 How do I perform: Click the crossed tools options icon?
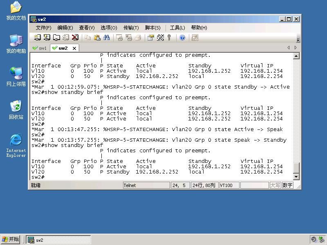coord(160,38)
